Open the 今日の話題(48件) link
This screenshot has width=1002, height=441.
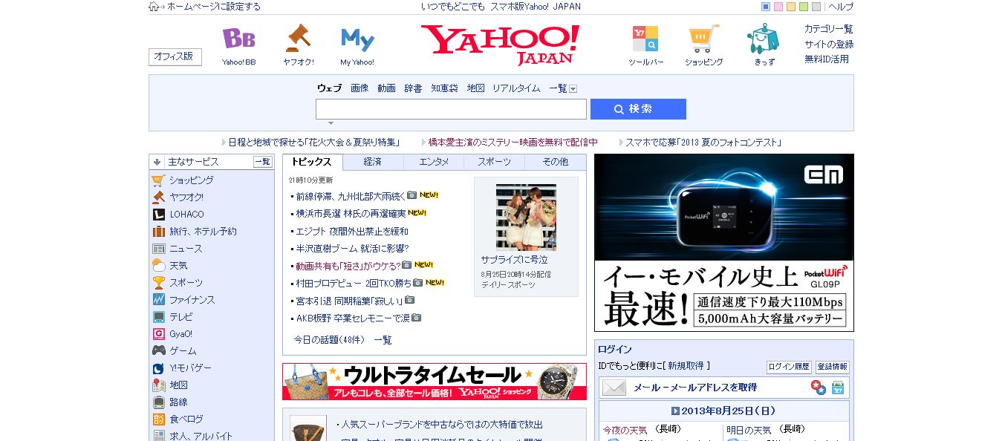click(x=329, y=340)
